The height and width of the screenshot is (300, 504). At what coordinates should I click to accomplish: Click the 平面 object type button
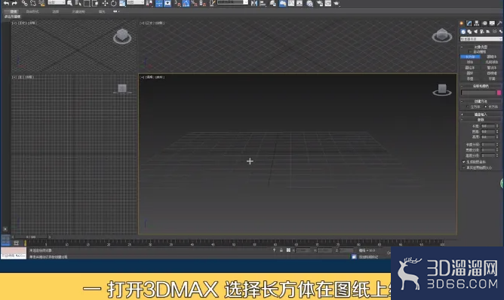[x=491, y=78]
